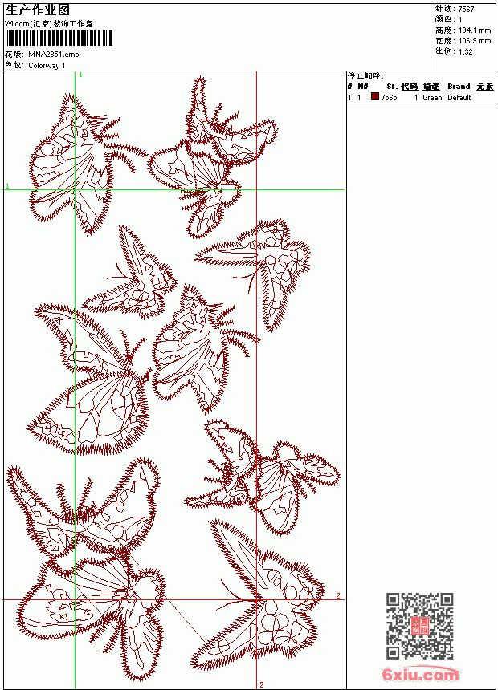Click the height value 194.1 mm

tap(475, 30)
